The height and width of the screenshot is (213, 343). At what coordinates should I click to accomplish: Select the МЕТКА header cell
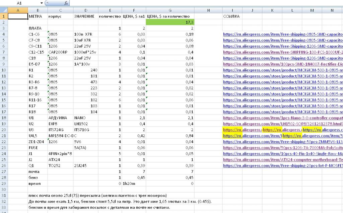(x=38, y=16)
